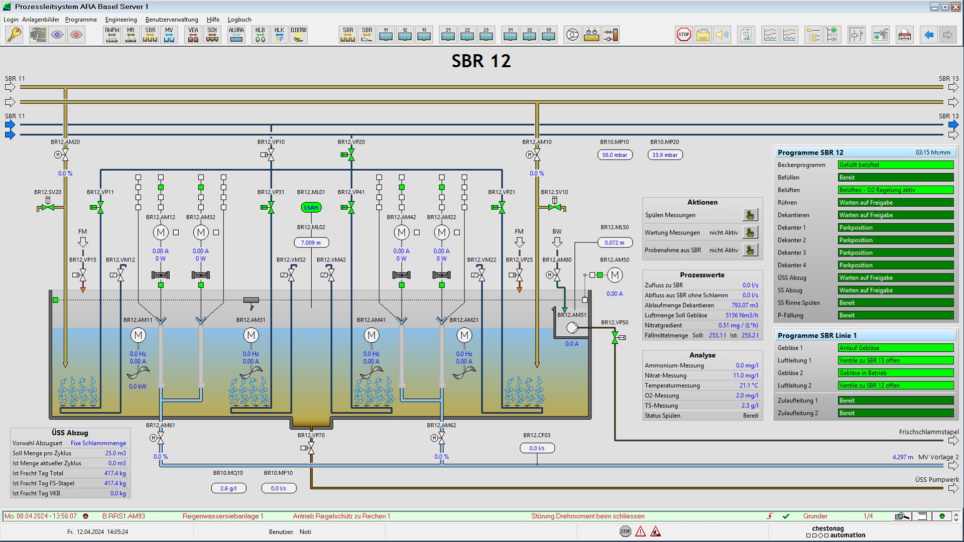Viewport: 964px width, 542px height.
Task: Open Fixe Schlammmenge selection for Vorwahl Abzugsart
Action: [x=98, y=443]
